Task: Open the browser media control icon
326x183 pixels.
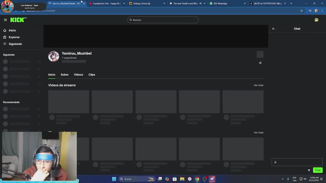Action: coord(310,11)
